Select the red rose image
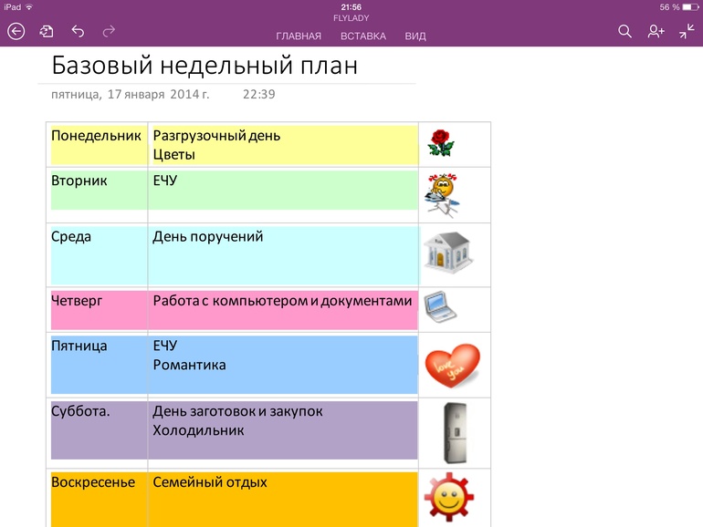The image size is (703, 527). point(442,143)
